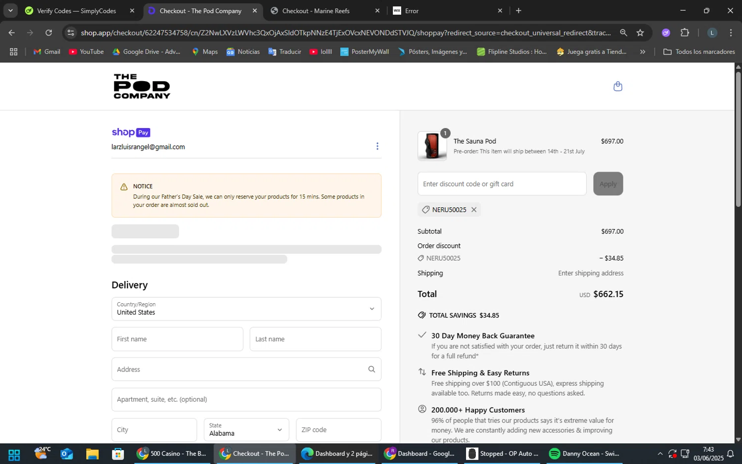
Task: Click the browser address bar URL
Action: 346,33
